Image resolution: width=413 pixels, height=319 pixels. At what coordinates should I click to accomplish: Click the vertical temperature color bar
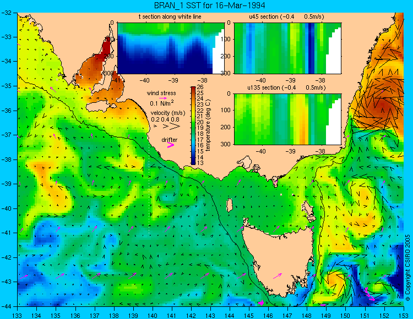pos(193,126)
